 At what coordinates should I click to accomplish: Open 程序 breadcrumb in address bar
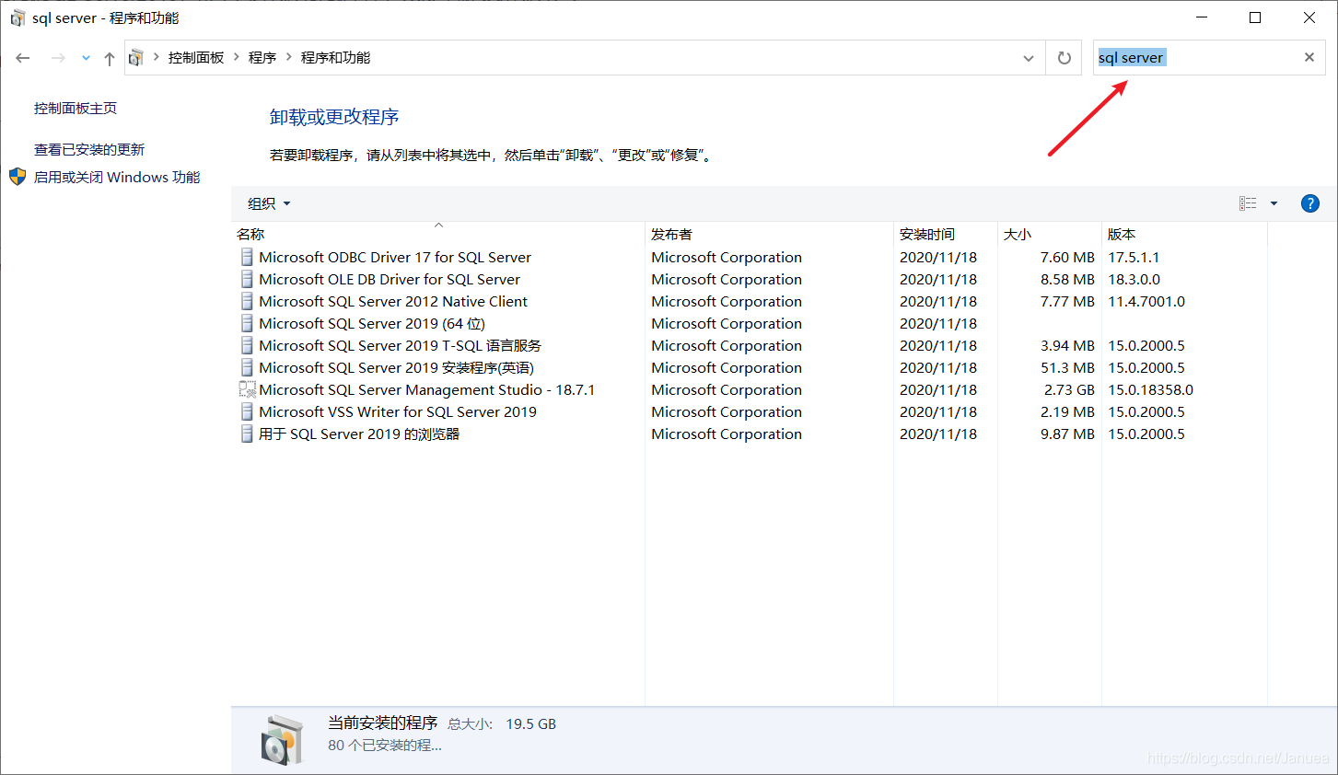click(x=262, y=58)
